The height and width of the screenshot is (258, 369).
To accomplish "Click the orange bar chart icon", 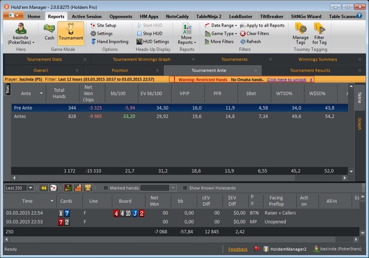I will coord(78,188).
